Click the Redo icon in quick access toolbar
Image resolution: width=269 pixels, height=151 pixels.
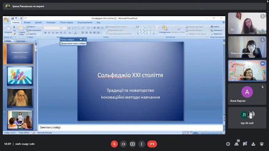(21, 18)
